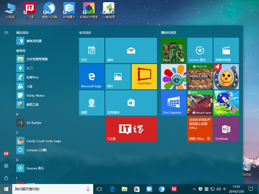Open Settings gear in Start sidebar
Screen dimensions: 259x194
[6, 166]
